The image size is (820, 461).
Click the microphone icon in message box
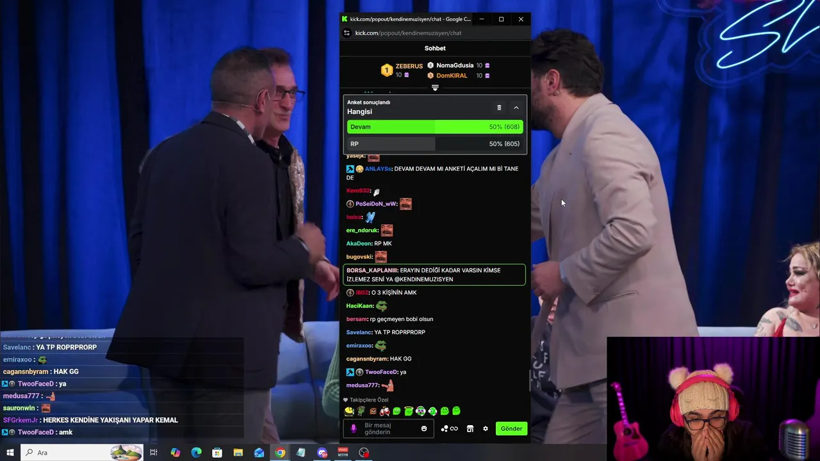coord(354,428)
